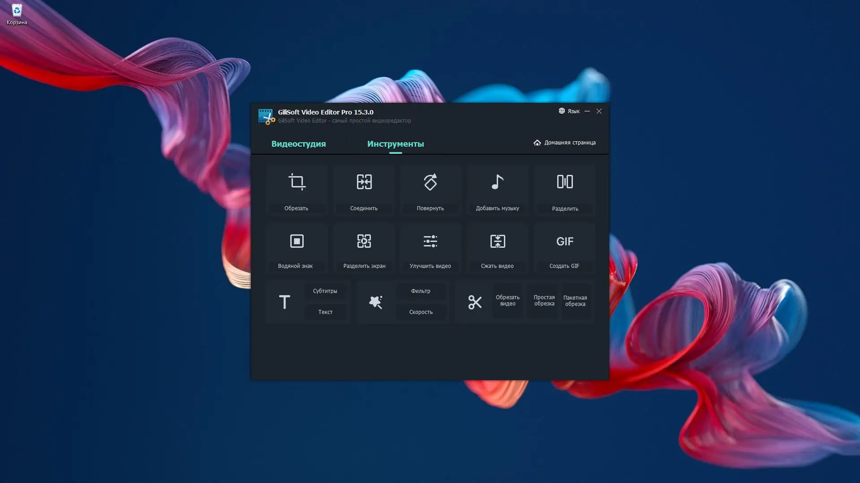Open the Rotate (Повернуть) tool icon
Image resolution: width=860 pixels, height=483 pixels.
click(430, 182)
